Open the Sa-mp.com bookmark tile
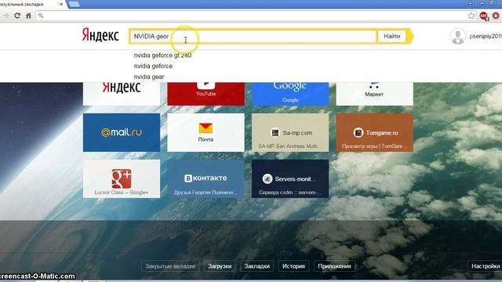Image resolution: width=502 pixels, height=282 pixels. point(290,132)
